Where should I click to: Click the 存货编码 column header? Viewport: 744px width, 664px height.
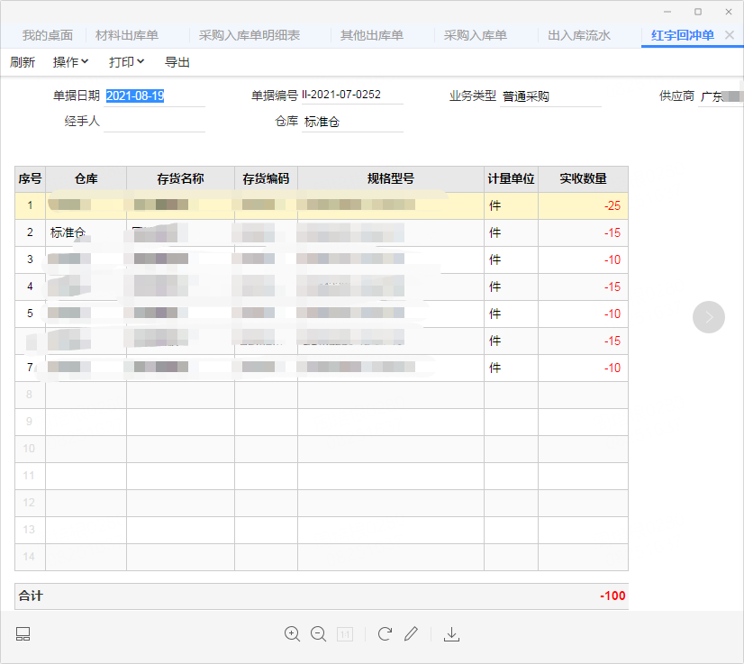[266, 179]
